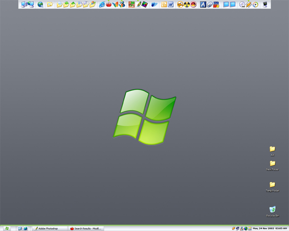Launch Mozilla Firebird from the dock

[x=109, y=5]
